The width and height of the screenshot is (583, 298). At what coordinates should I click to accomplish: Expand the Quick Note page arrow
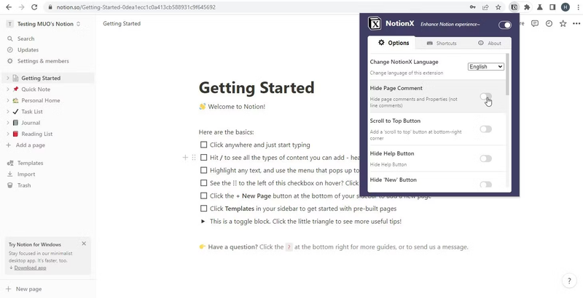point(8,89)
